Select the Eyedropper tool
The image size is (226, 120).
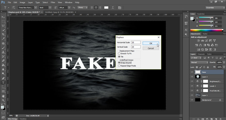click(x=3, y=39)
